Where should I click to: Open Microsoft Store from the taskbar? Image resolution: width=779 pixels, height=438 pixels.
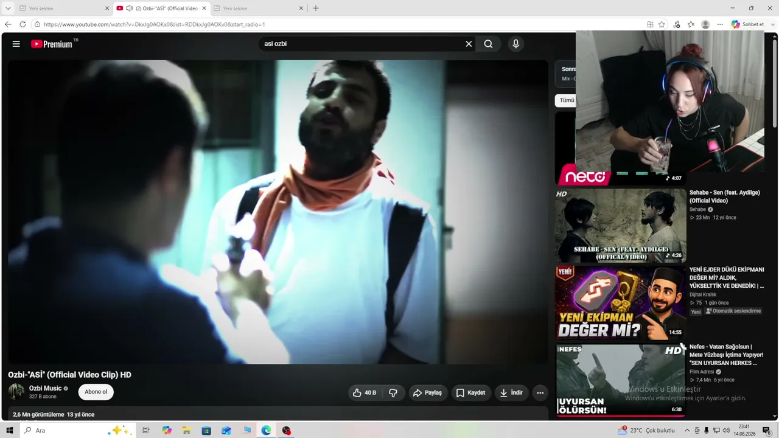pyautogui.click(x=206, y=431)
